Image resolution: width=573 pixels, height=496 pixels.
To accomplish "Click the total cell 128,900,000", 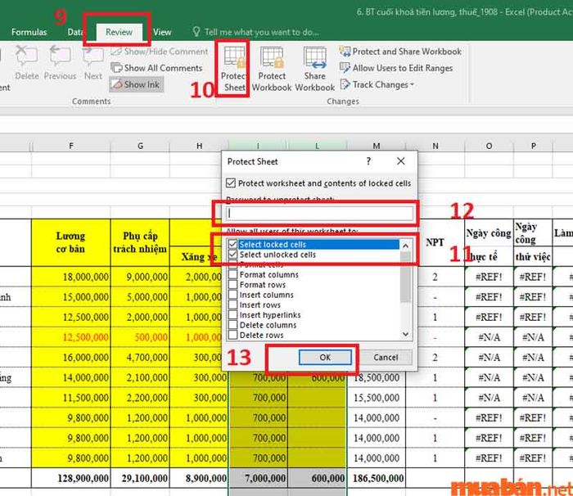I will click(71, 478).
